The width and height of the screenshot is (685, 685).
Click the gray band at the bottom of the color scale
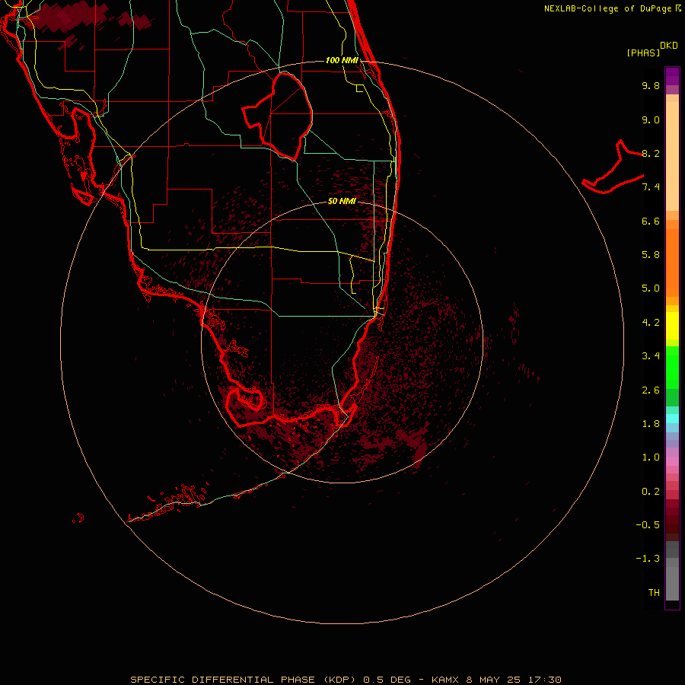point(672,584)
